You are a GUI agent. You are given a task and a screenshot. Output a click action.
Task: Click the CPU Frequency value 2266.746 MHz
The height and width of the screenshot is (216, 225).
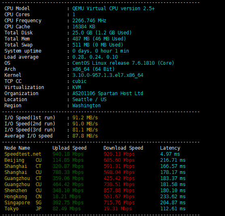click(x=89, y=21)
